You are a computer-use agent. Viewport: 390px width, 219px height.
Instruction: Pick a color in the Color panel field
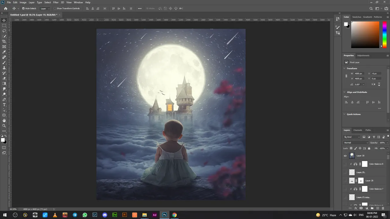coord(365,35)
